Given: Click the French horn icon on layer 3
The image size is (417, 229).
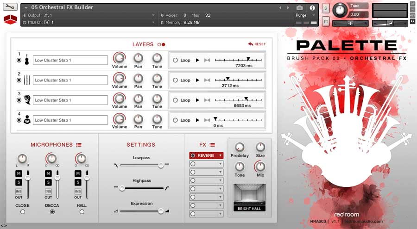Looking at the screenshot, I should coord(27,100).
